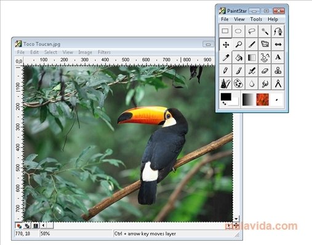
Task: Open the black-to-white gradient swatch
Action: point(248,99)
